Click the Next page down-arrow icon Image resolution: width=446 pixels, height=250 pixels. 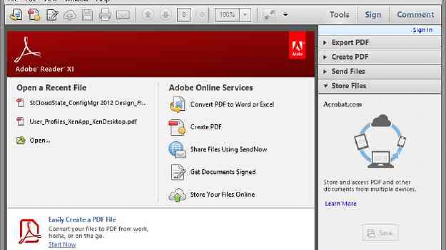[x=166, y=15]
